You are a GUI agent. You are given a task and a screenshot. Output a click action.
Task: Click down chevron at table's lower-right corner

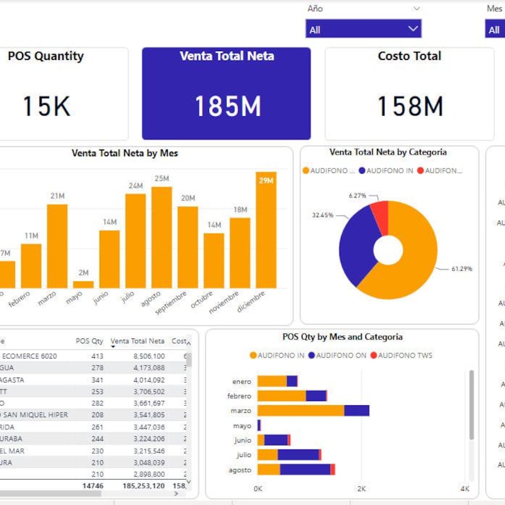[189, 482]
